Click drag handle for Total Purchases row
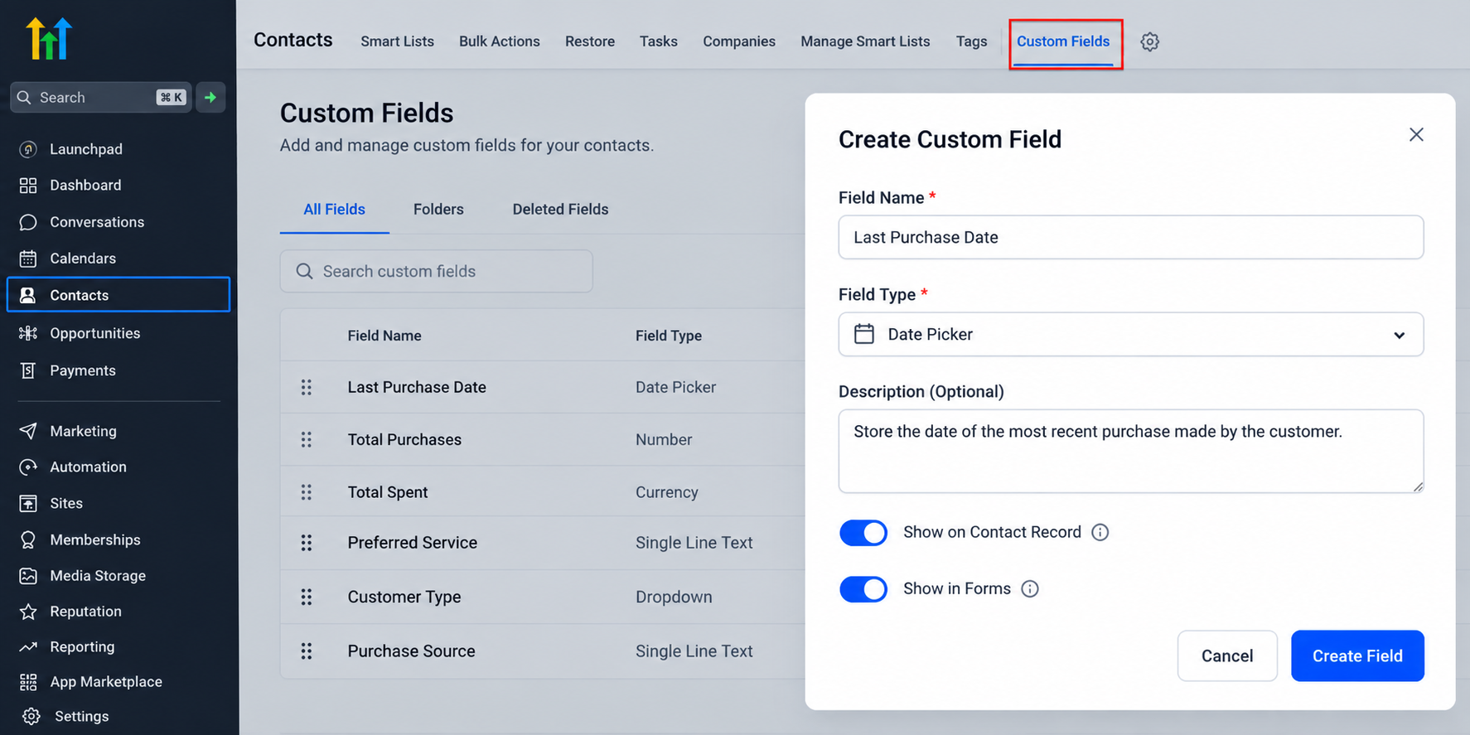1470x735 pixels. (307, 439)
